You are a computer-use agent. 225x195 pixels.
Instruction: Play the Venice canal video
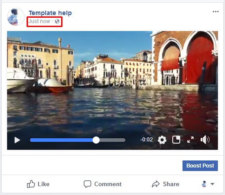tap(17, 140)
